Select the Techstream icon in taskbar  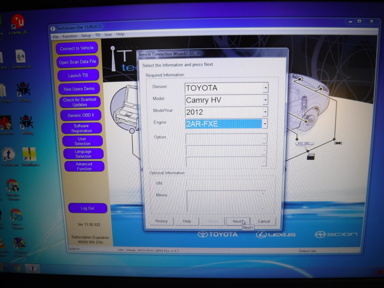coord(32,268)
